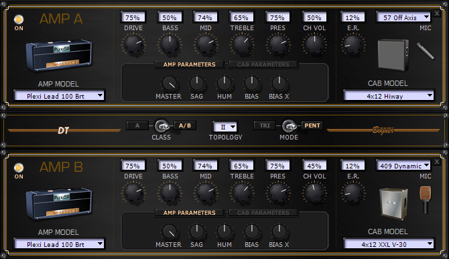Click the Amp A MASTER knob
The image size is (449, 259).
pyautogui.click(x=170, y=83)
